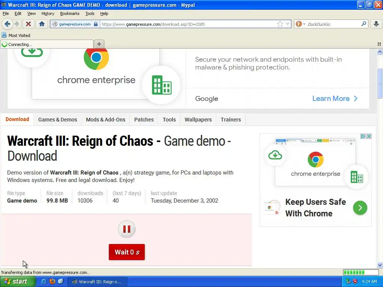Image resolution: width=383 pixels, height=287 pixels.
Task: Launch Internet Explorer from quick launch
Action: point(43,281)
